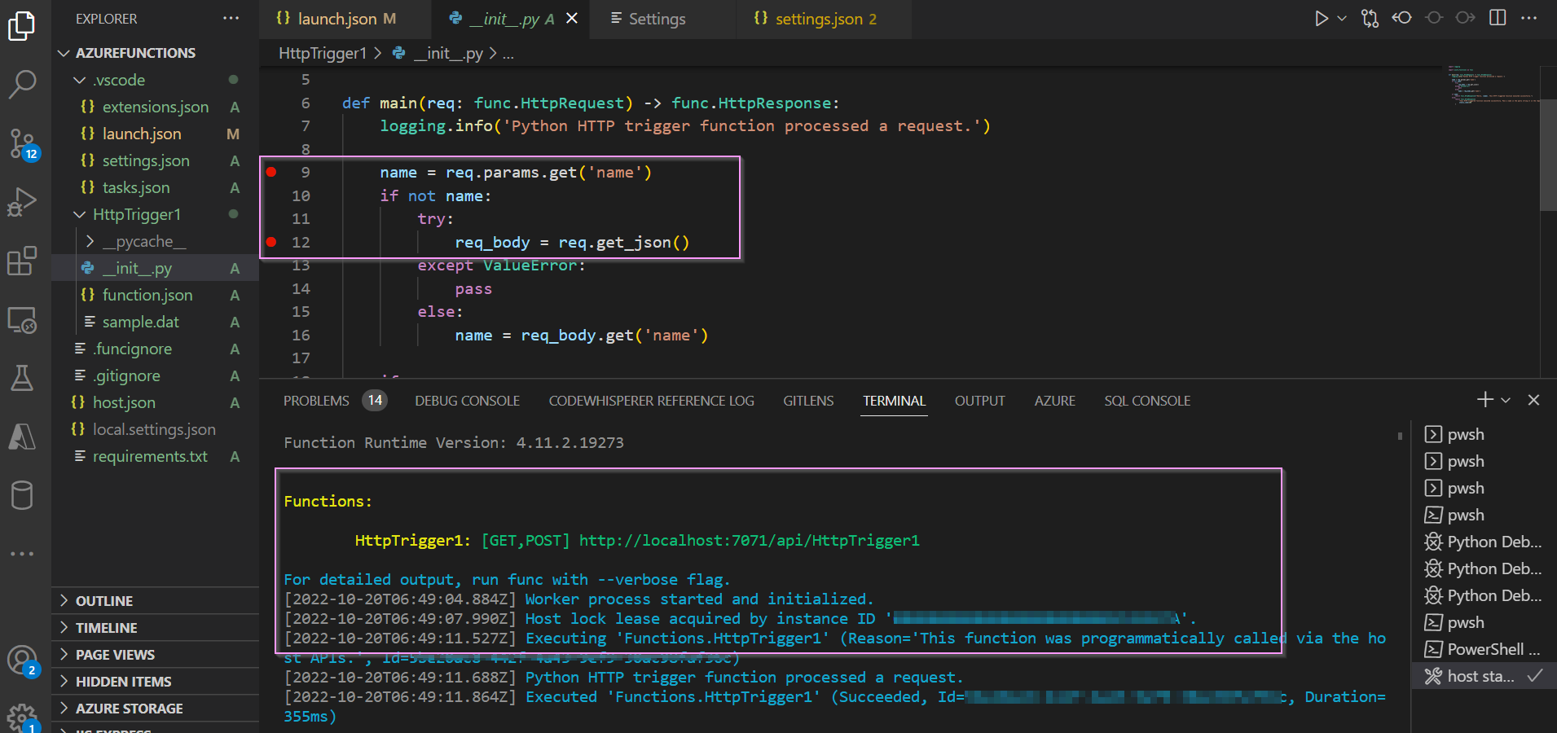Image resolution: width=1557 pixels, height=733 pixels.
Task: Open localhost HttpTrigger1 URL in terminal
Action: coord(749,541)
